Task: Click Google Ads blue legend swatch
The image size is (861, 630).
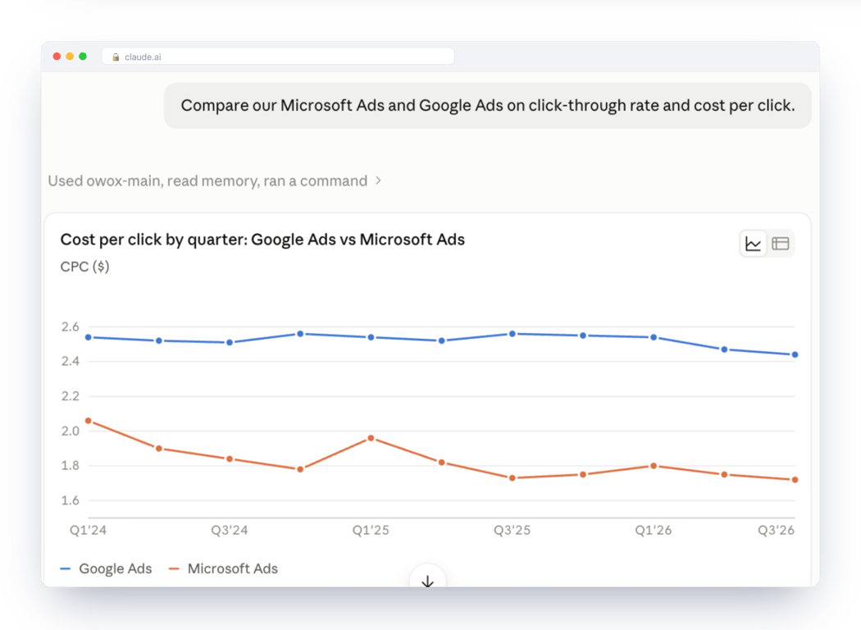Action: click(x=66, y=569)
